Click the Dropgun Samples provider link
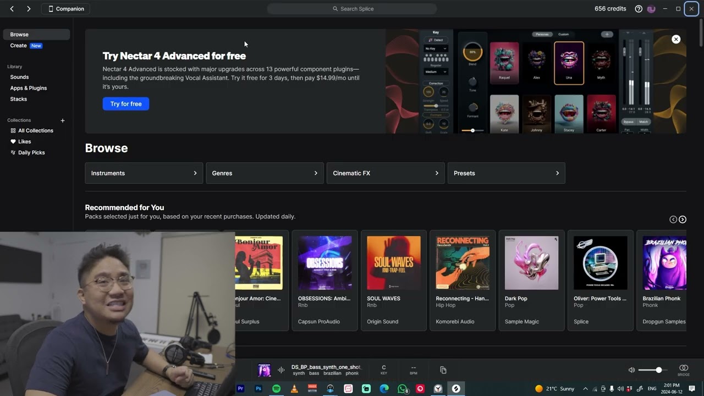Image resolution: width=704 pixels, height=396 pixels. pyautogui.click(x=664, y=322)
